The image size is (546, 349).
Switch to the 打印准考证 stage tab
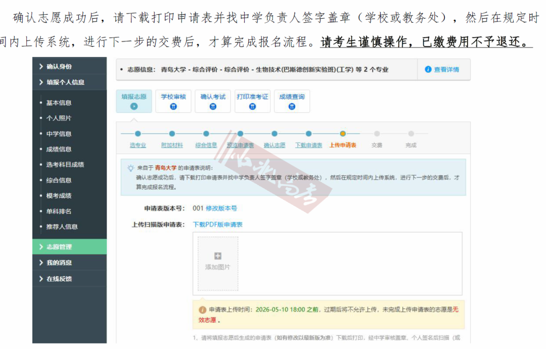point(252,101)
